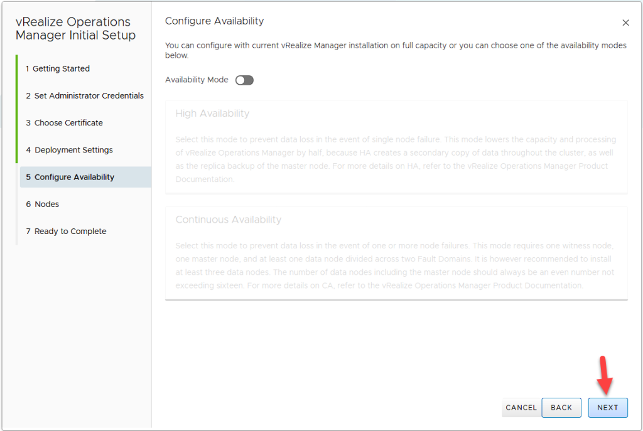Click the Back button
This screenshot has width=643, height=431.
coord(561,407)
